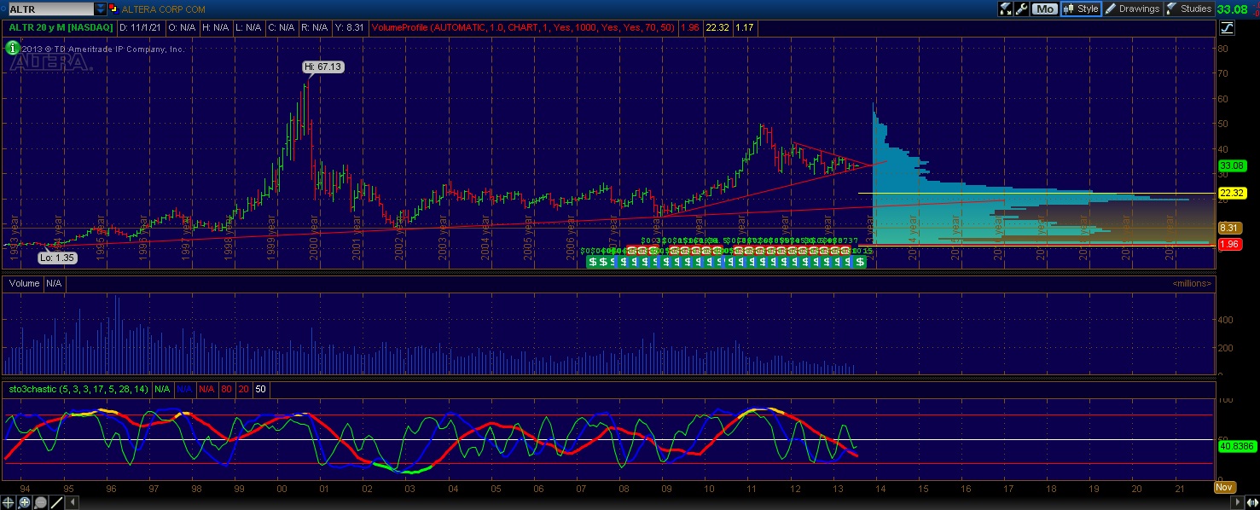Open the Drawings menu
The image size is (1260, 510).
1132,9
